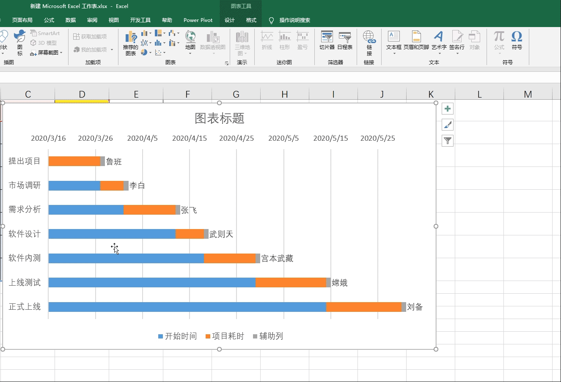Screen dimensions: 561x382
Task: Add 签名行 signature line
Action: coord(457,40)
